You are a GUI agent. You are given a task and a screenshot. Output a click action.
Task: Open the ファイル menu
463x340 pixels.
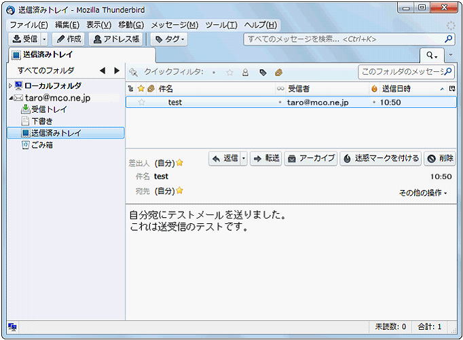click(x=29, y=25)
